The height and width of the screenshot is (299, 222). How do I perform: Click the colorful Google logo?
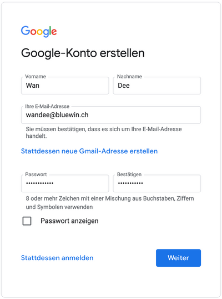point(39,32)
